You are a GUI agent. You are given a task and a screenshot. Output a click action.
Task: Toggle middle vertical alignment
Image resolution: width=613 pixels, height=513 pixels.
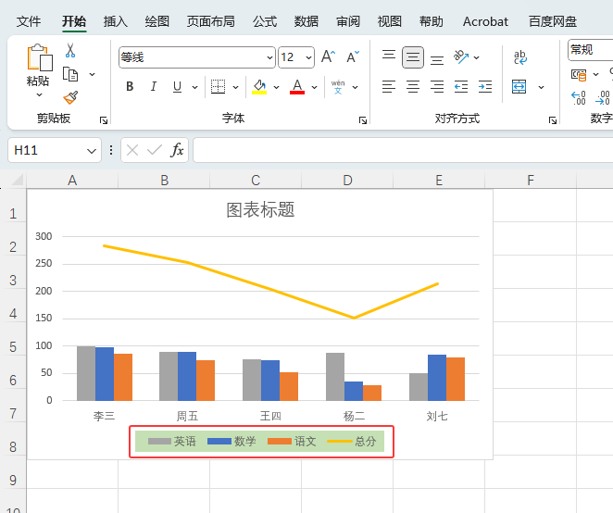coord(412,57)
